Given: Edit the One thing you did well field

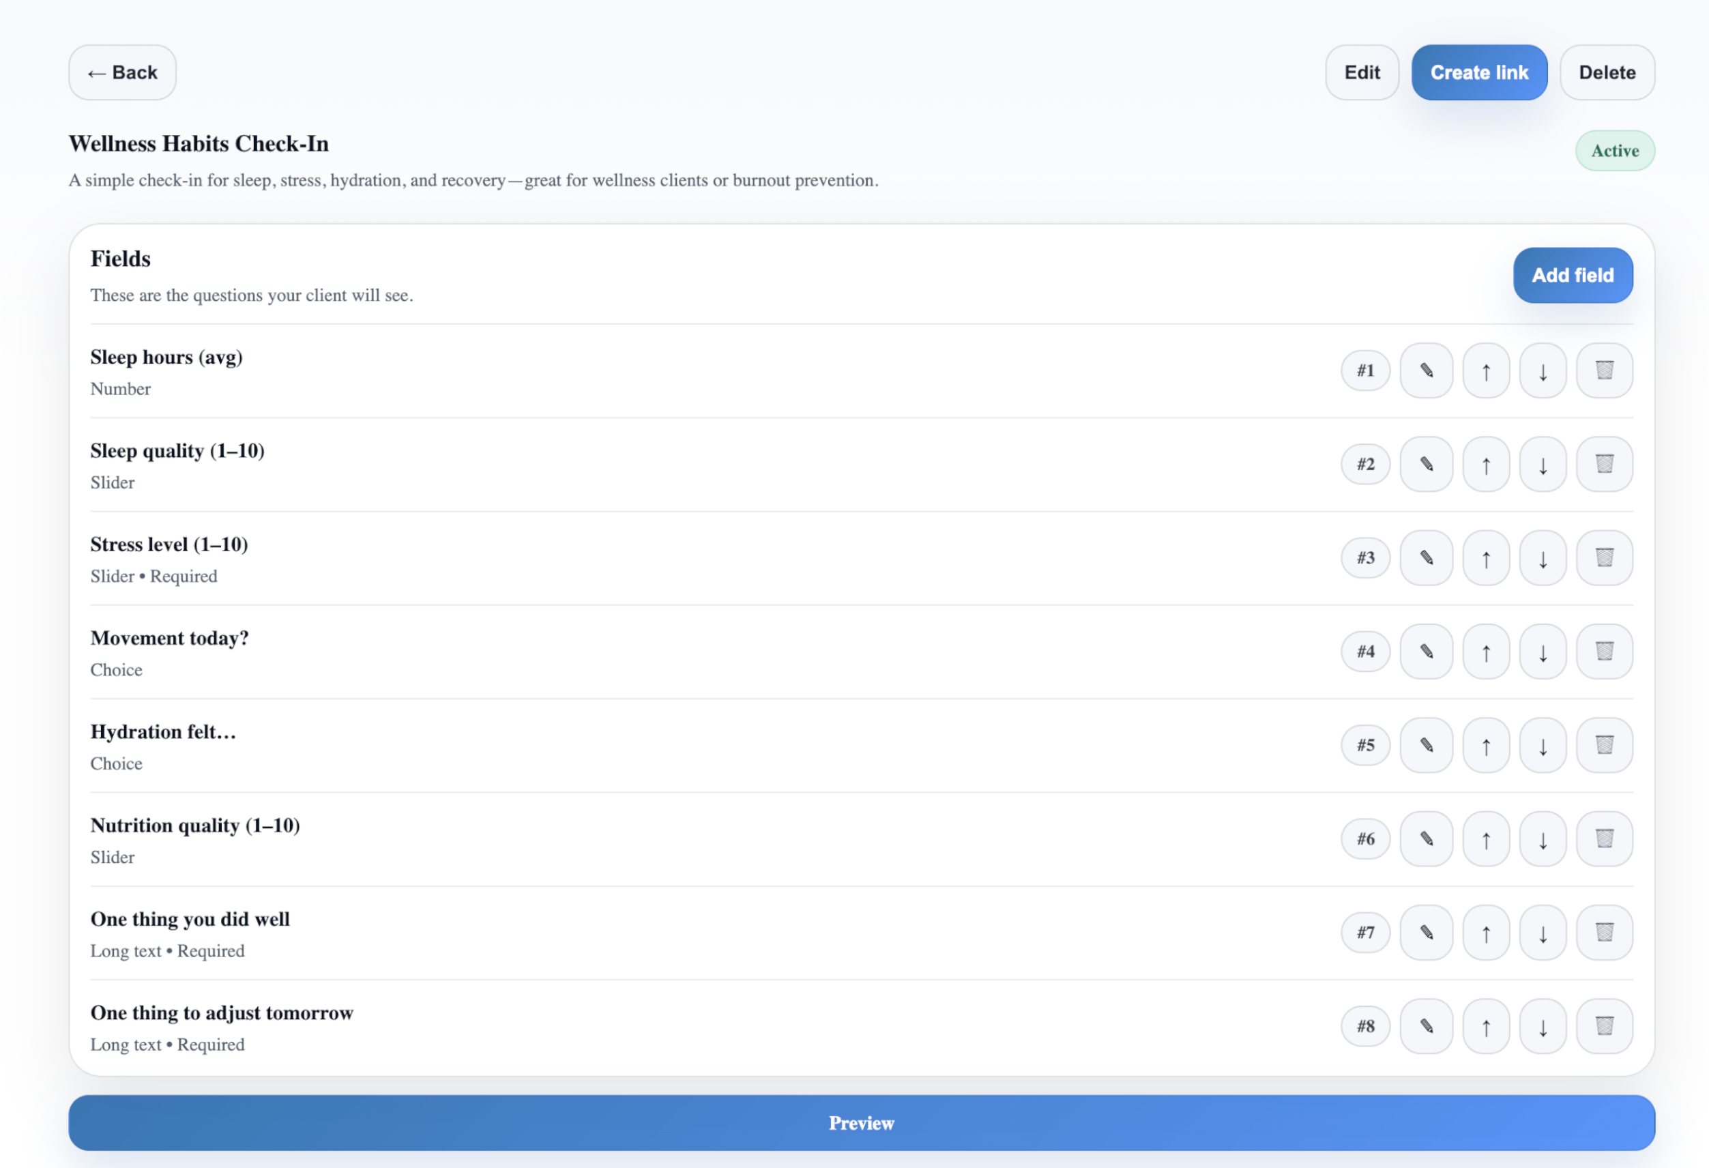Looking at the screenshot, I should (1426, 932).
